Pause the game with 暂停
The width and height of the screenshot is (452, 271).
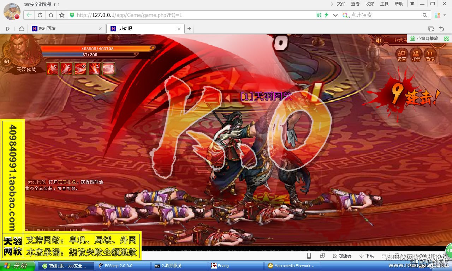point(430,55)
